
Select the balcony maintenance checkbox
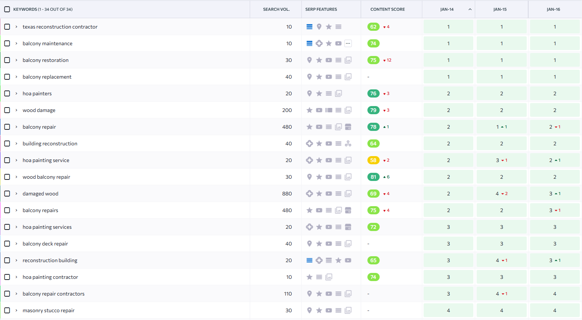pos(7,43)
